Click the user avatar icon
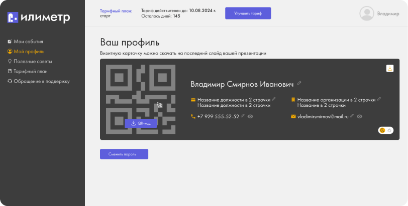Viewport: 408px width, 206px height. coord(367,14)
